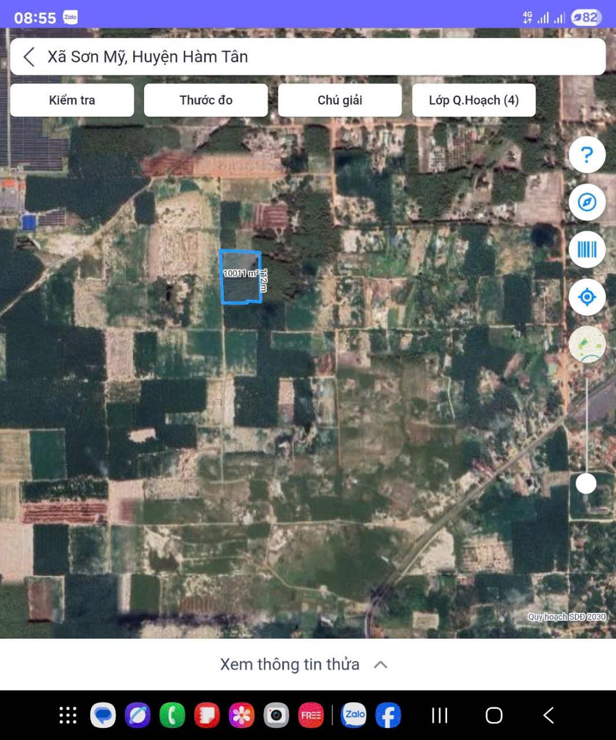Open the app drawer grid icon

(x=68, y=715)
